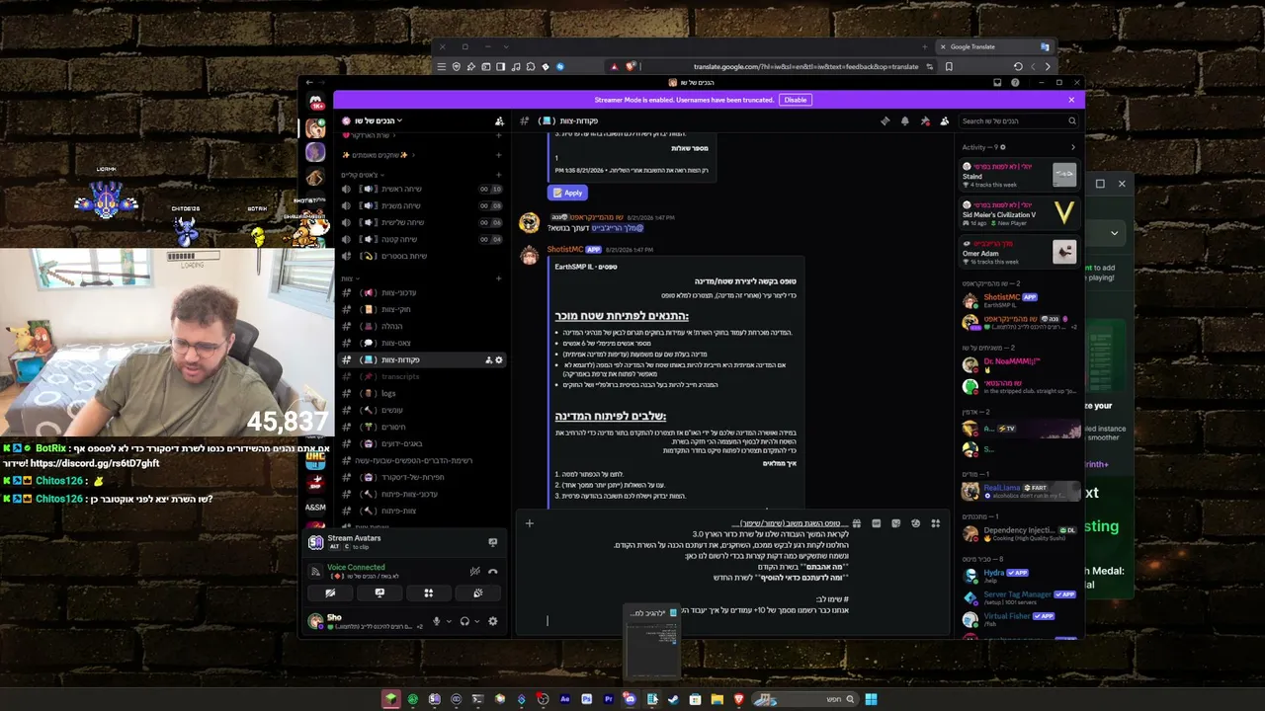This screenshot has height=711, width=1265.
Task: Add channel to צ'אטים קולים category
Action: click(498, 175)
